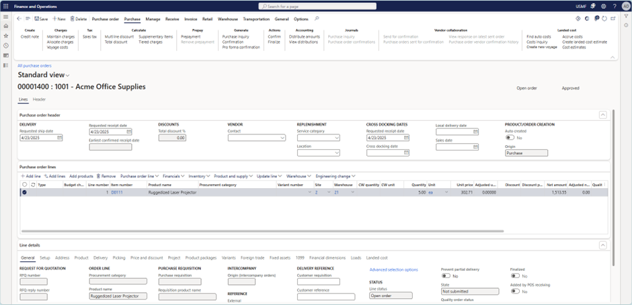Open the Warehouse ribbon tab
632x305 pixels.
pos(228,19)
